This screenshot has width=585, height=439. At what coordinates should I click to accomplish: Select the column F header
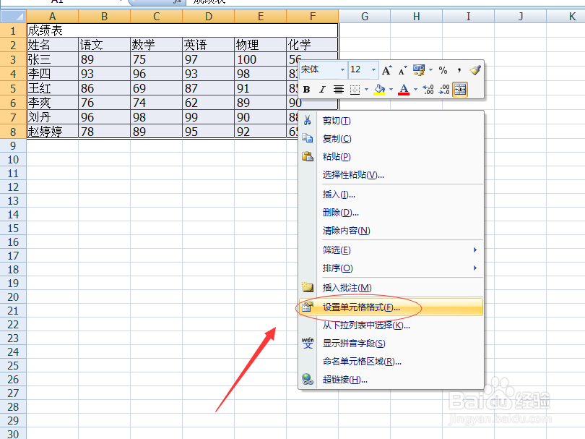(312, 16)
